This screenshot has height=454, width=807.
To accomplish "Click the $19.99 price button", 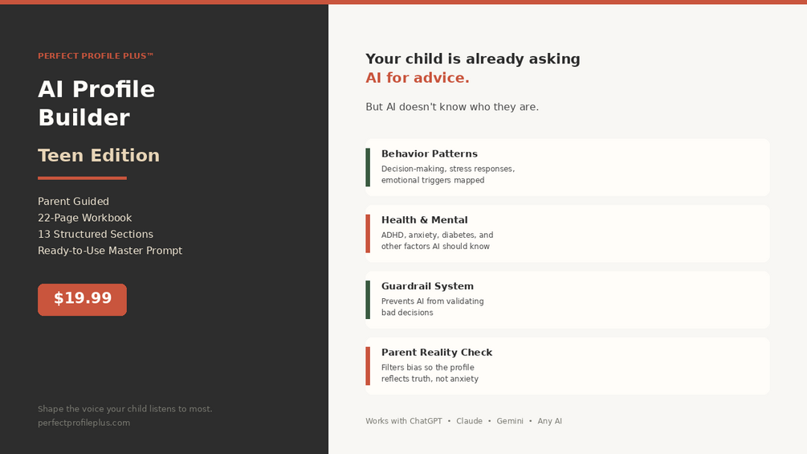I will coord(82,299).
